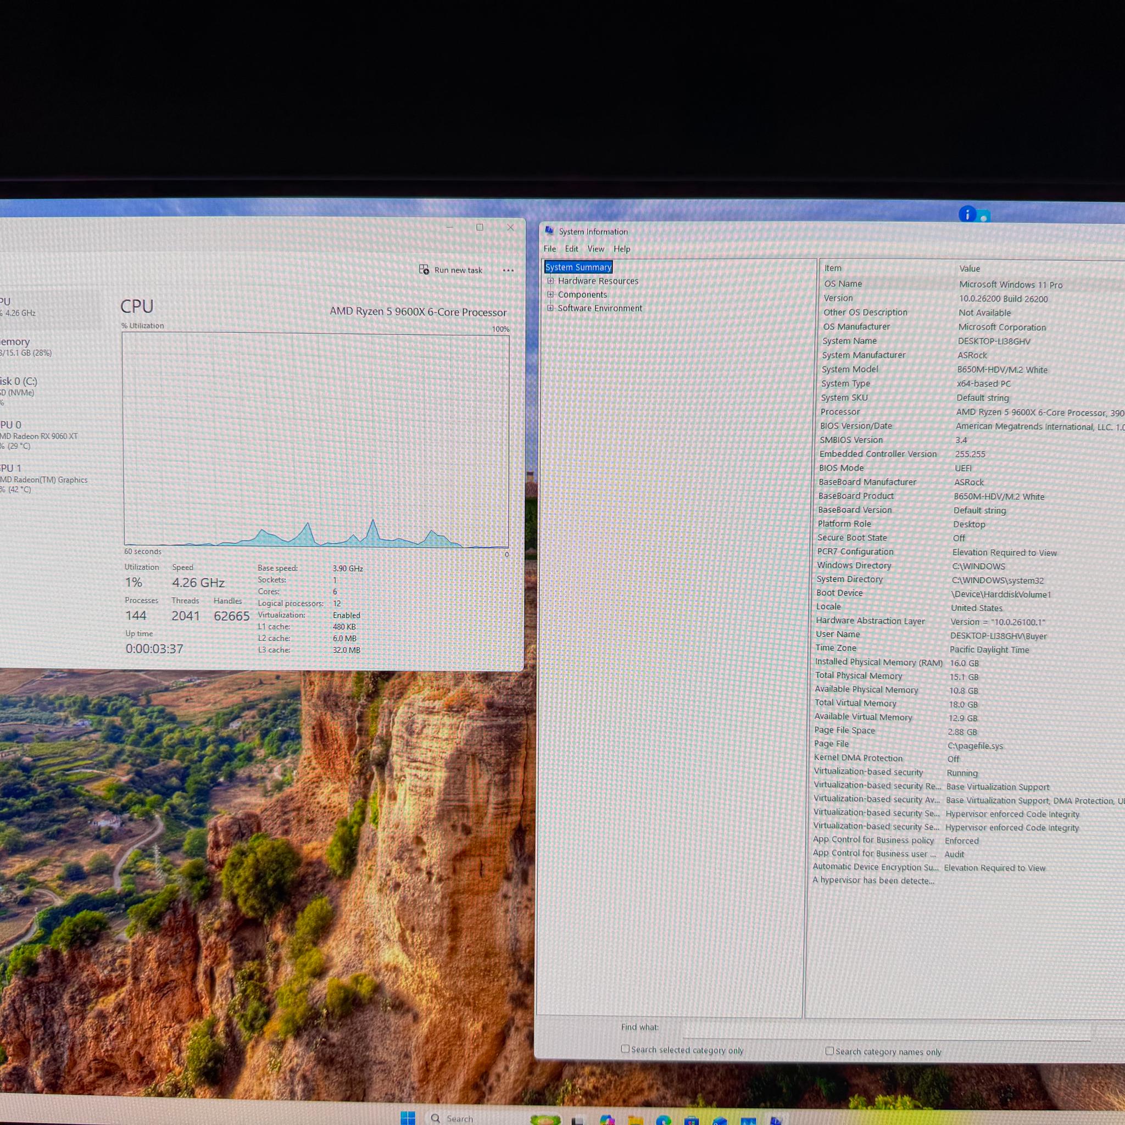
Task: Click the blue info icon above System Information
Action: (x=967, y=214)
